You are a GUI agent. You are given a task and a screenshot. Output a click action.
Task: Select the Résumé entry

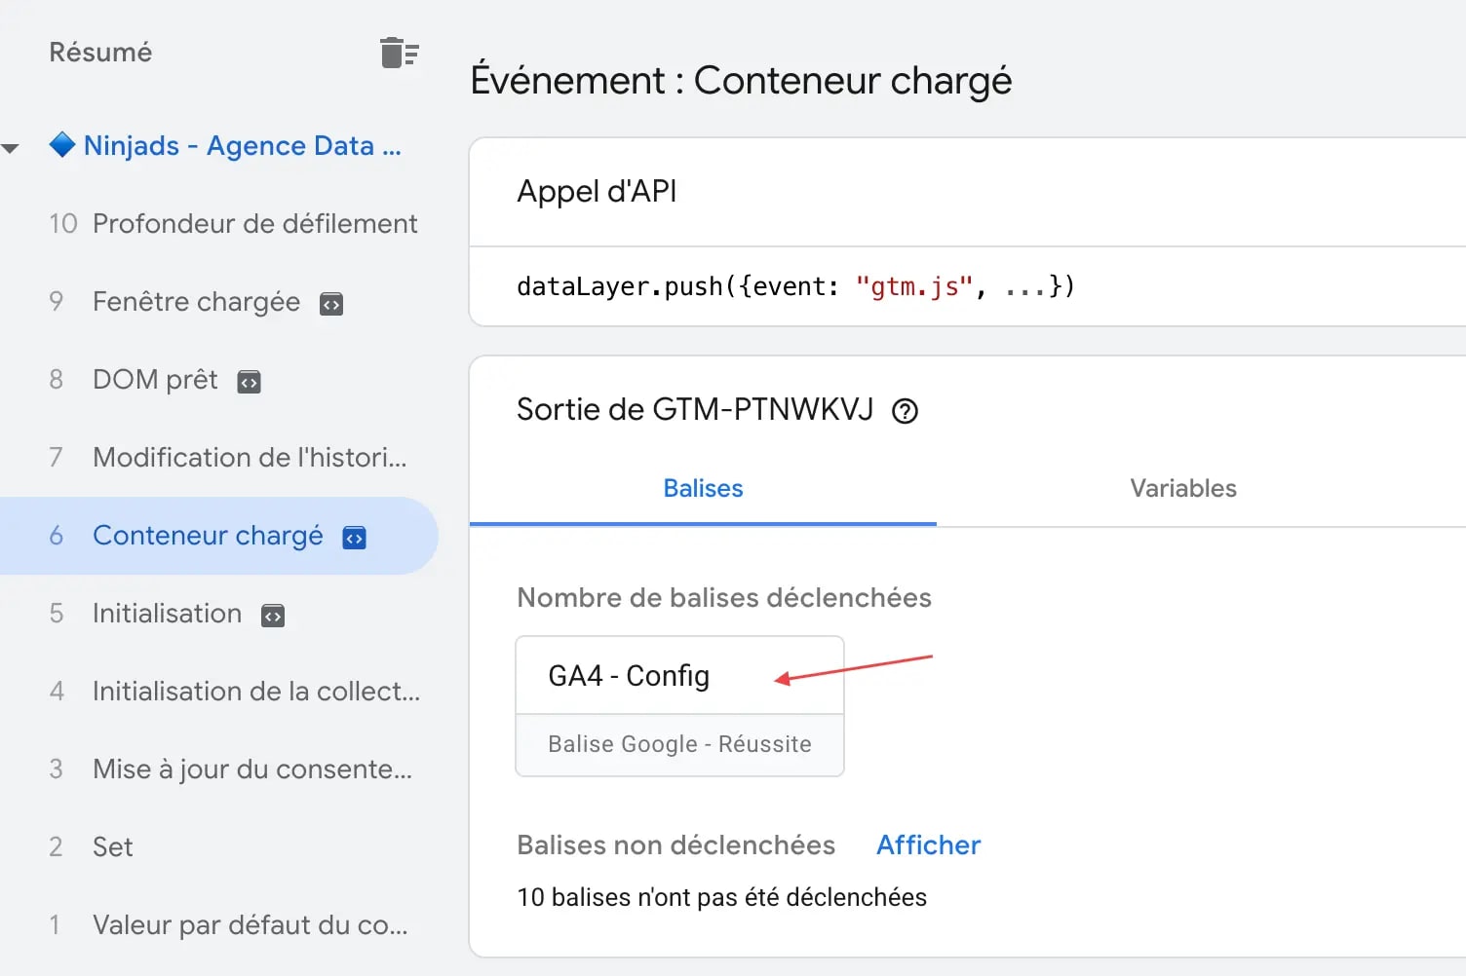click(100, 52)
